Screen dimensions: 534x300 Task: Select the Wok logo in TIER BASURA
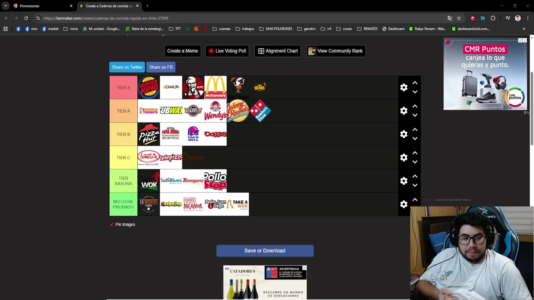click(149, 181)
